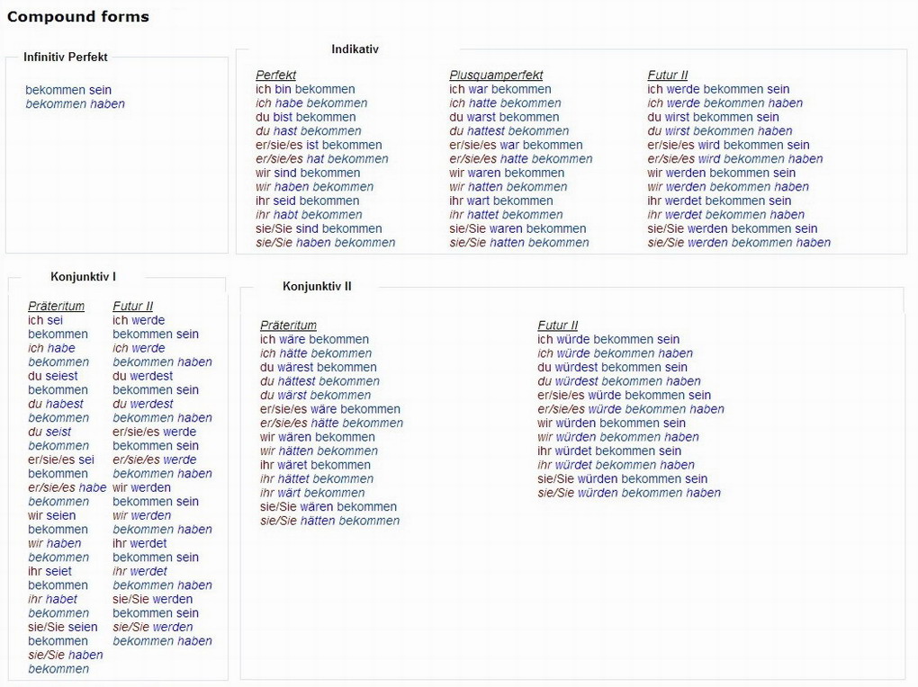Click 'du wirst bekommen sein' line
This screenshot has height=687, width=918.
[713, 117]
